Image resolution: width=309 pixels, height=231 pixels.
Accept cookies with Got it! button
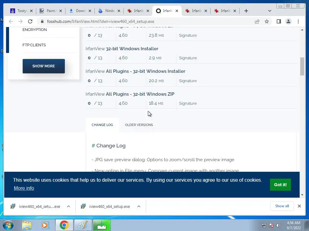point(280,185)
